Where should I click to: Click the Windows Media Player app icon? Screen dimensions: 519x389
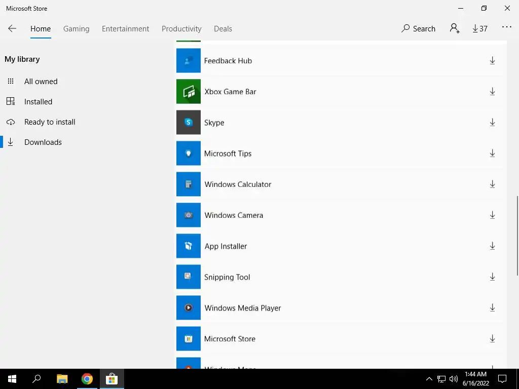[189, 307]
